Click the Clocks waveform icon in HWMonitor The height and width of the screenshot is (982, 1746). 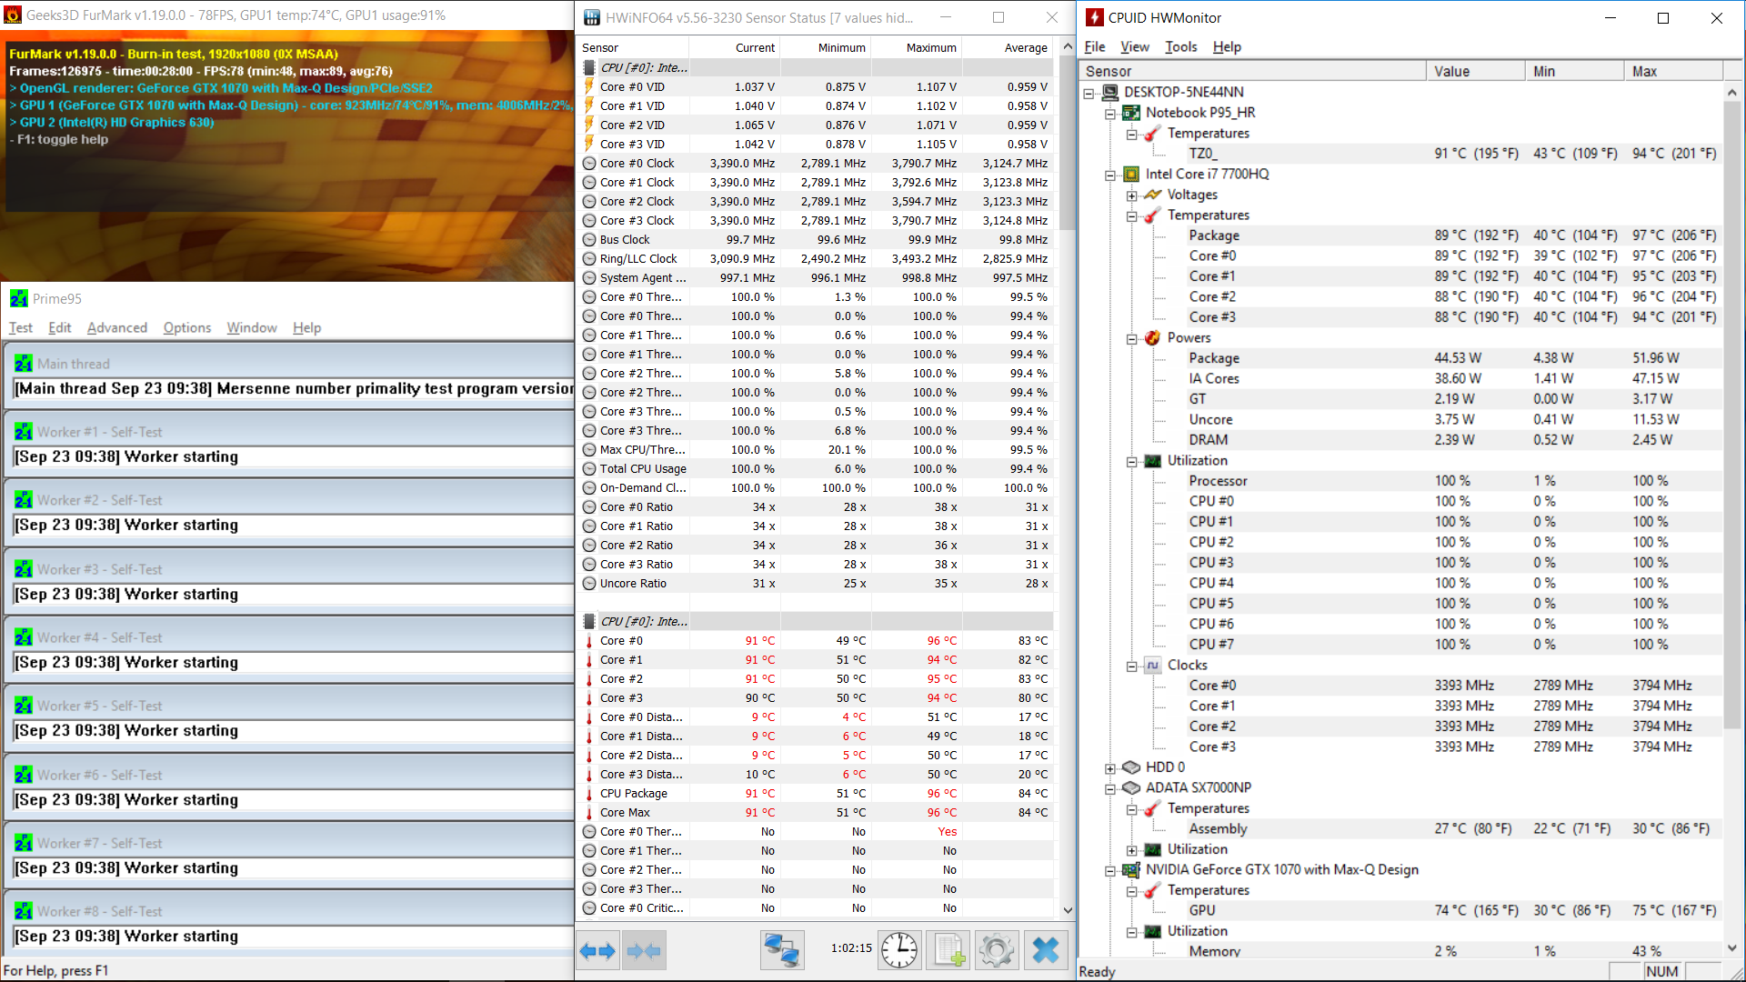tap(1152, 665)
